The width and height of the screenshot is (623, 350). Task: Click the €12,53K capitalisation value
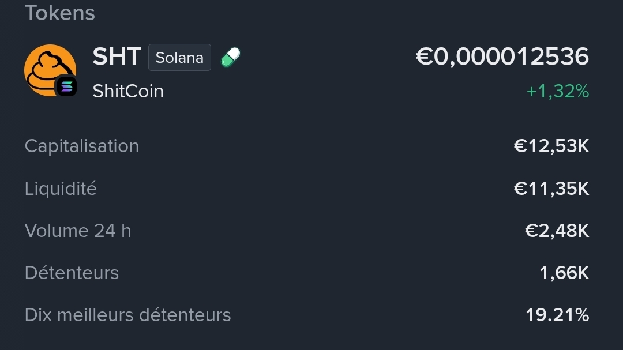coord(551,146)
